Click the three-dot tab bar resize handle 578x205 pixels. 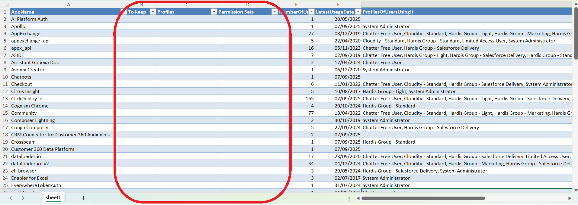tap(349, 198)
